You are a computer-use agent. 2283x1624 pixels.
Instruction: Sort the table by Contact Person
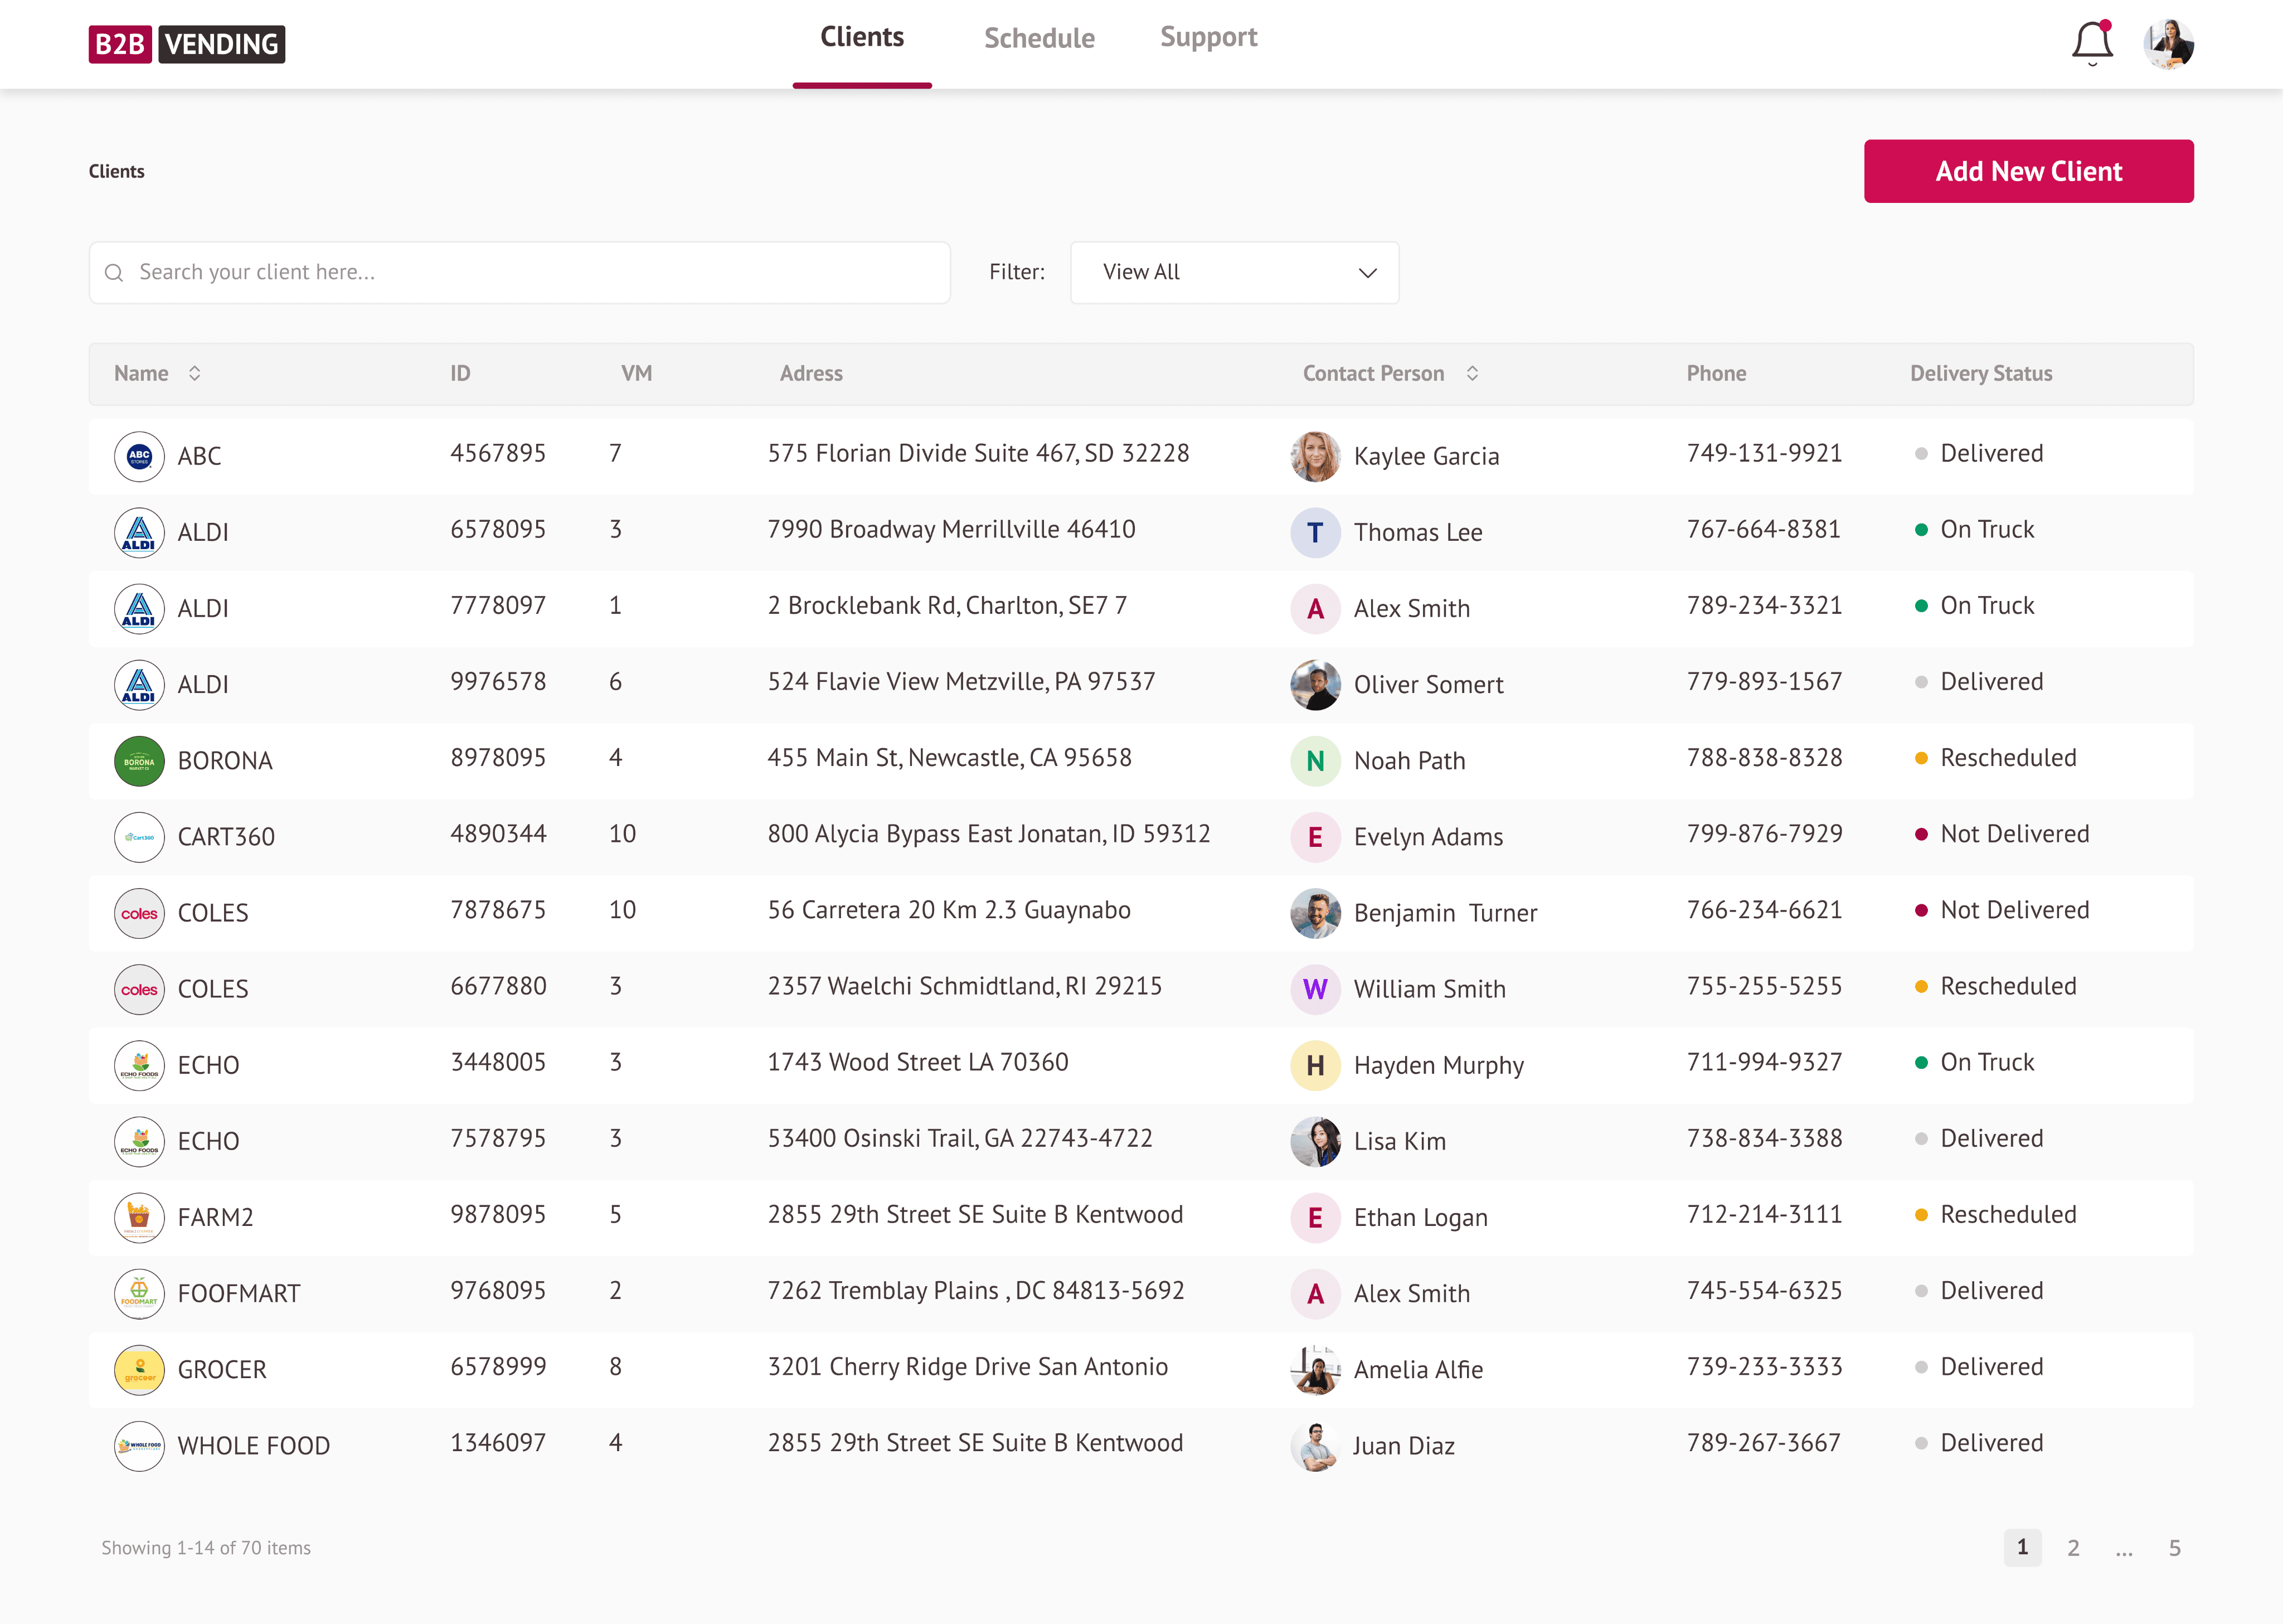pos(1473,373)
